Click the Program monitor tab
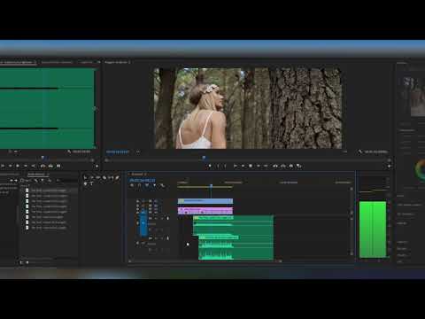The image size is (425, 319). [117, 62]
